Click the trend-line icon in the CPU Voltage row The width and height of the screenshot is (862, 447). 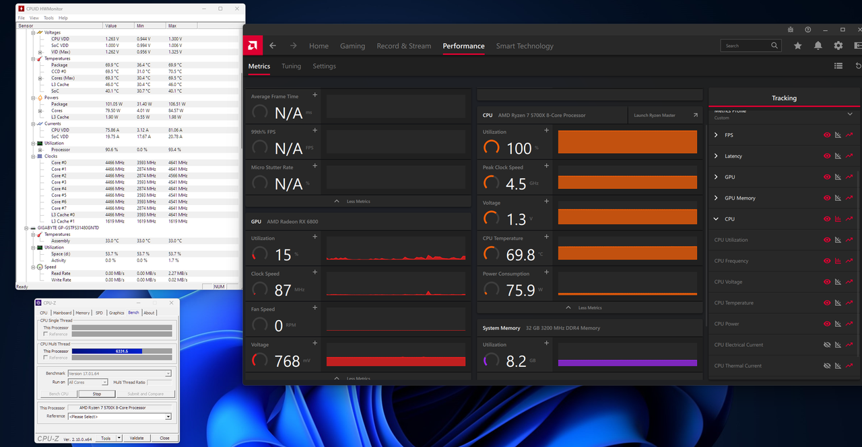[x=849, y=282]
